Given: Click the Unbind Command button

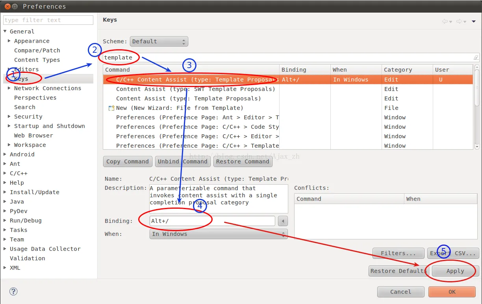Looking at the screenshot, I should tap(183, 161).
